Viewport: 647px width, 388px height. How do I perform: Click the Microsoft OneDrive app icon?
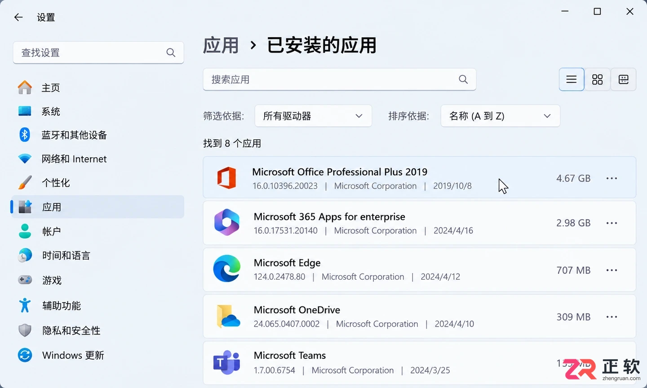click(x=228, y=316)
